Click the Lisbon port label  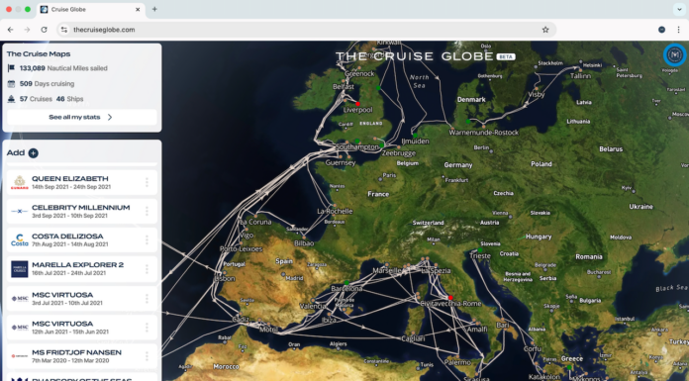coord(225,279)
